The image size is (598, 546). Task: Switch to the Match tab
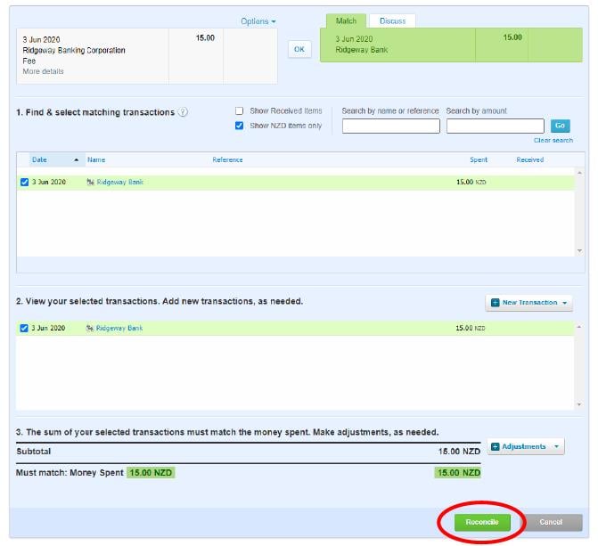346,20
